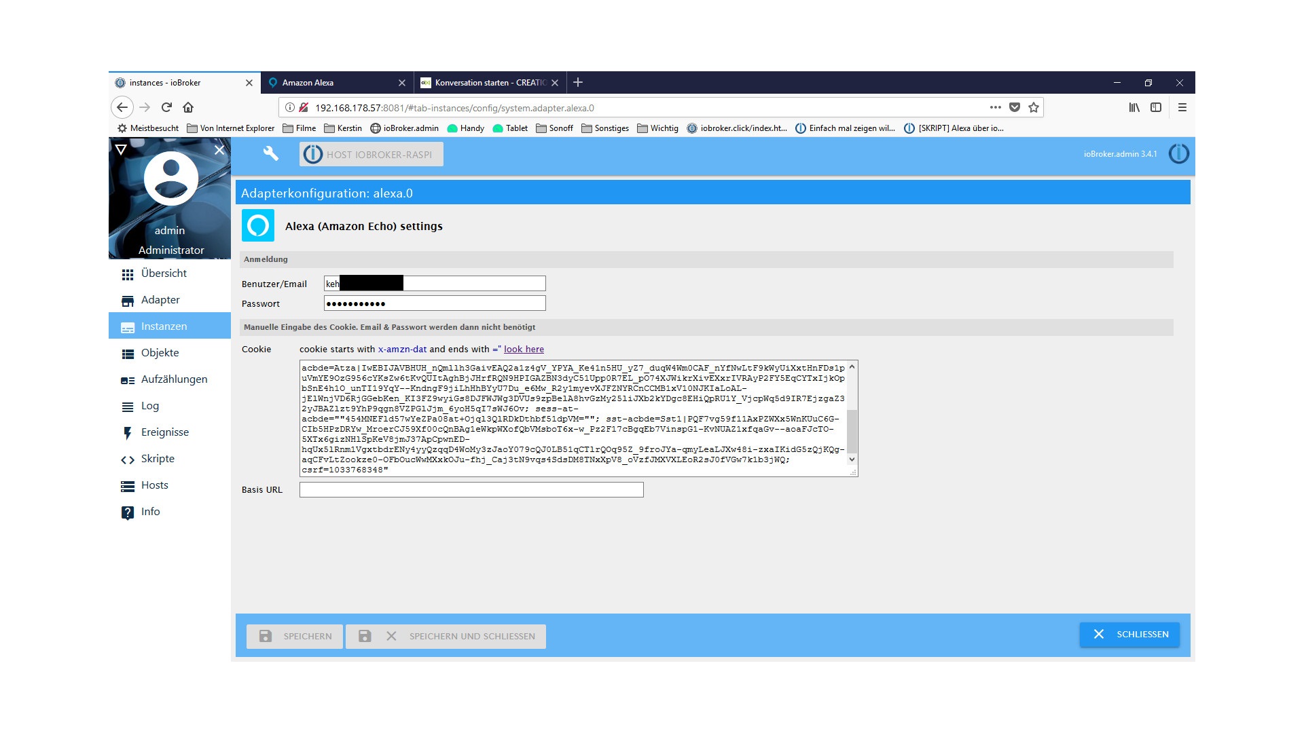Viewport: 1304px width, 733px height.
Task: Switch to the Amazon Alexa tab
Action: (337, 83)
